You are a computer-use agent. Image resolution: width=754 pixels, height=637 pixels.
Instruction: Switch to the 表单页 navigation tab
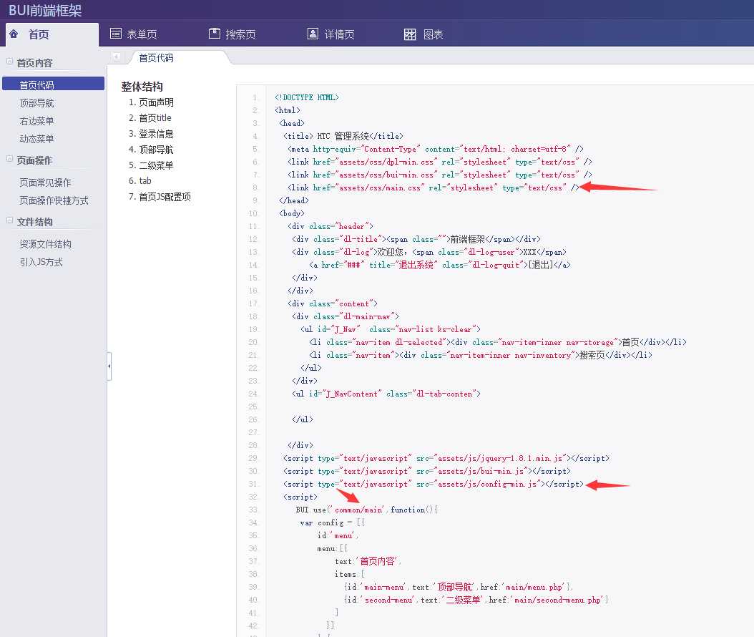134,34
